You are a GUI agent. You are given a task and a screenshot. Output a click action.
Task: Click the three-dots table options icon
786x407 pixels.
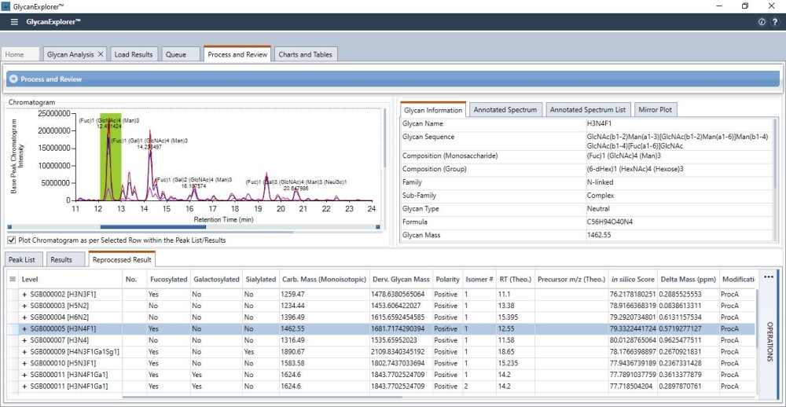(768, 277)
